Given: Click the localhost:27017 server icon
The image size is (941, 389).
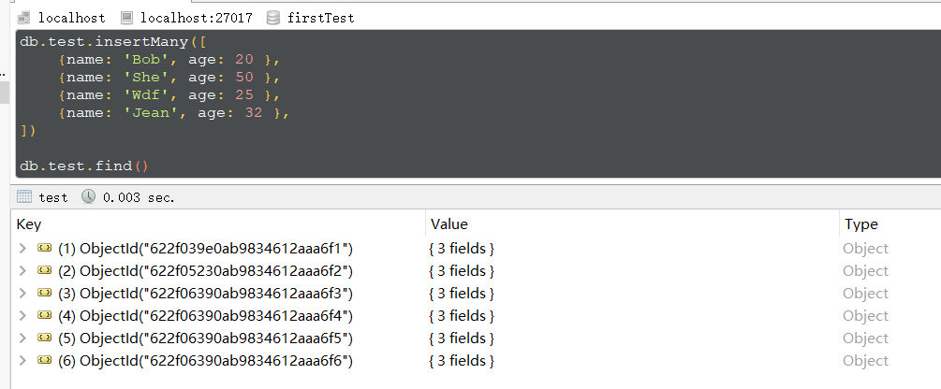Looking at the screenshot, I should click(x=127, y=18).
